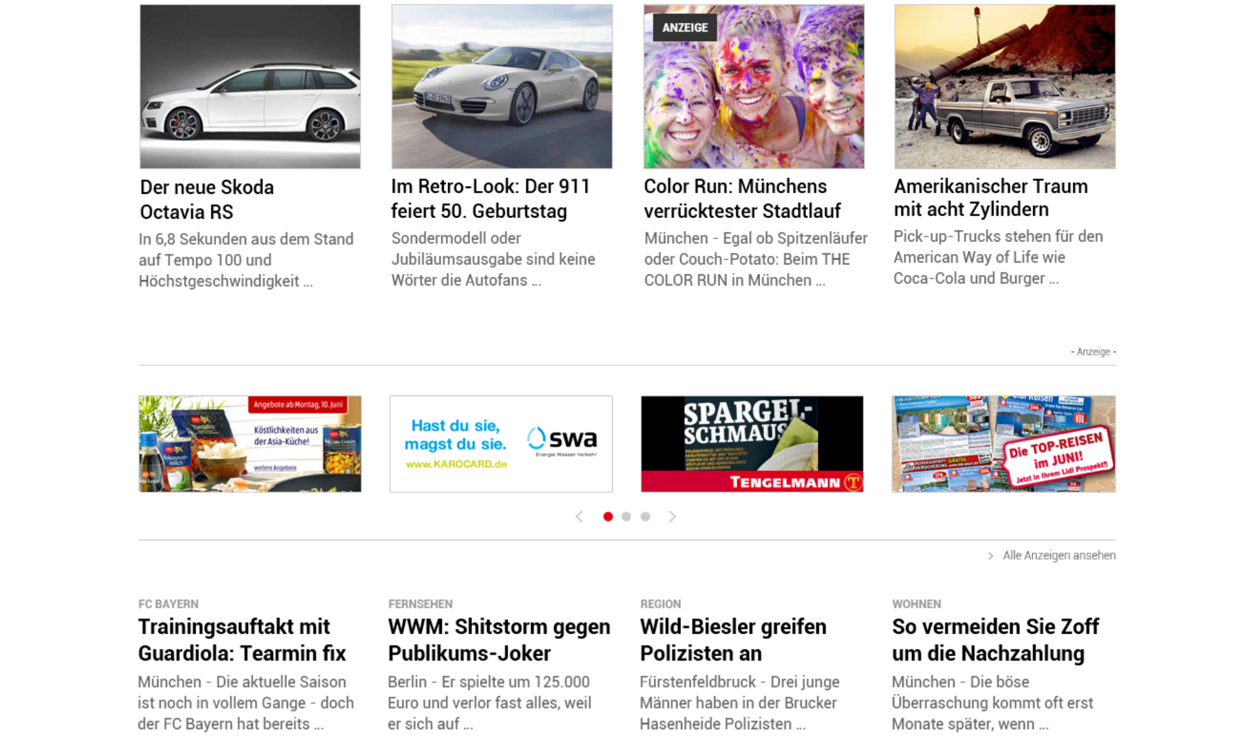Screen dimensions: 1257x745
Task: Click the small - Anzeige - label
Action: pos(1093,352)
